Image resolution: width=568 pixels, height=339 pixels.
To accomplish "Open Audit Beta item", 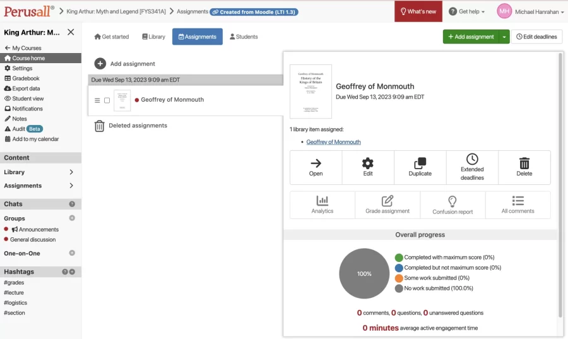I will pyautogui.click(x=23, y=129).
